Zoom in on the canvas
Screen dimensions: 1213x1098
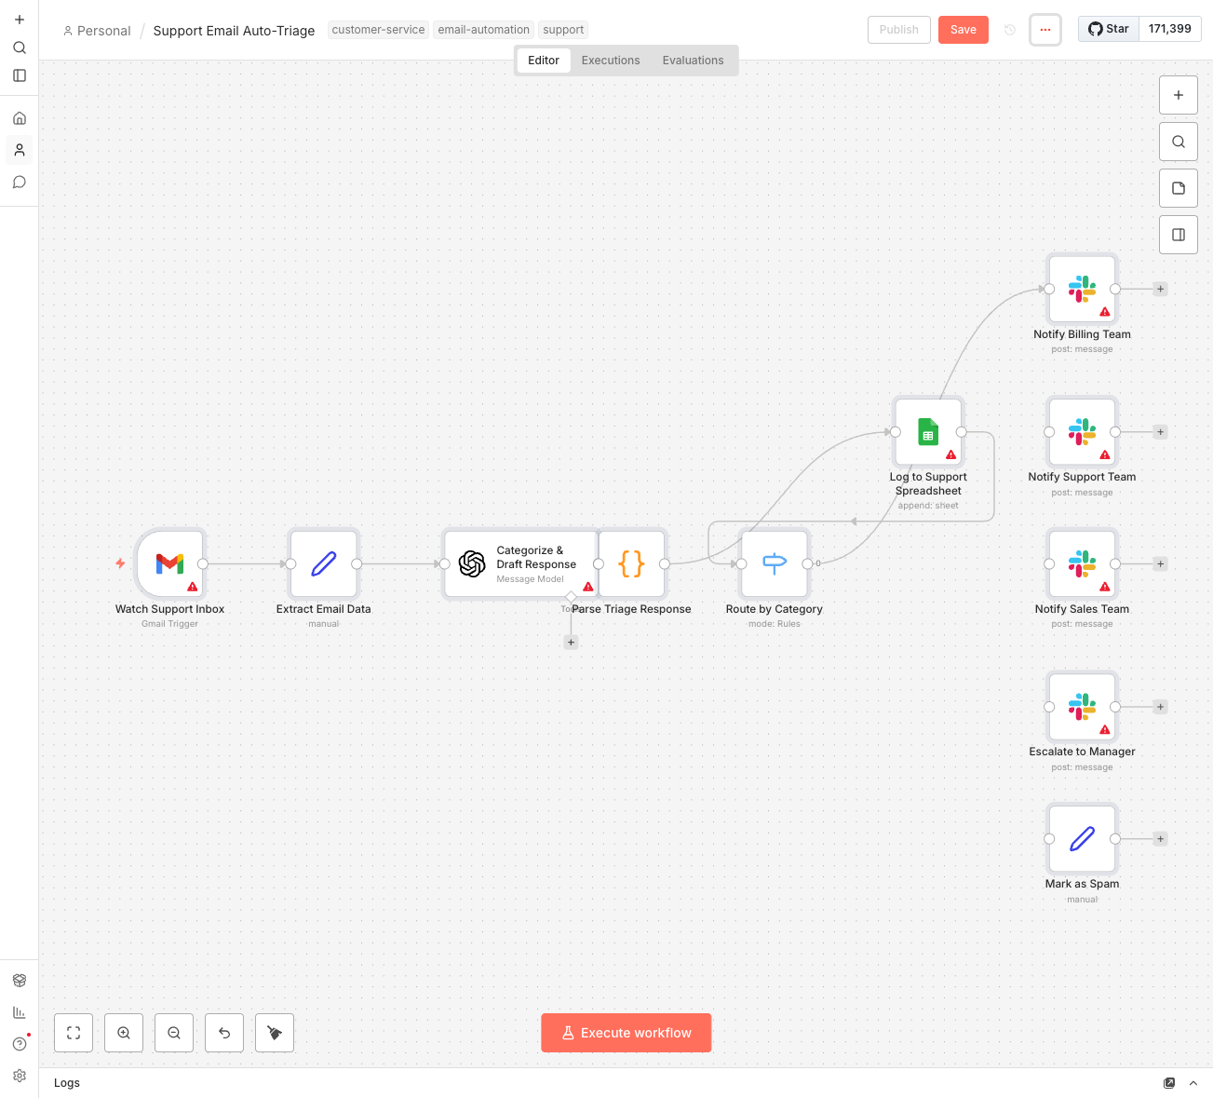[x=124, y=1033]
